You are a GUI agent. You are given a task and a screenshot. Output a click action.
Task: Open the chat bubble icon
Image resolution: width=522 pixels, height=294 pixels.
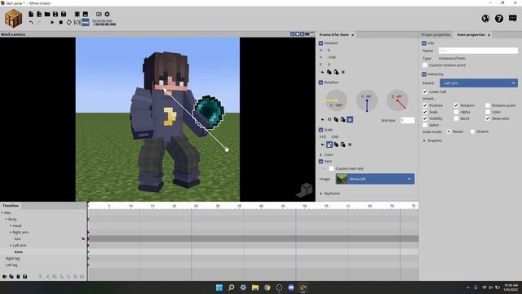pos(513,18)
